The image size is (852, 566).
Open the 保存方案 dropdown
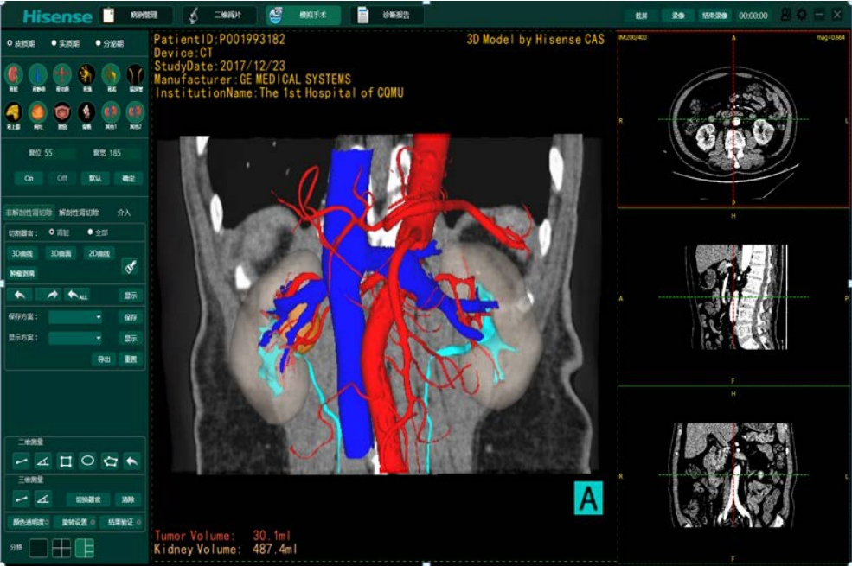75,317
